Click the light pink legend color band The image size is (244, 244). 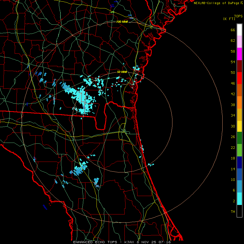tap(239, 42)
